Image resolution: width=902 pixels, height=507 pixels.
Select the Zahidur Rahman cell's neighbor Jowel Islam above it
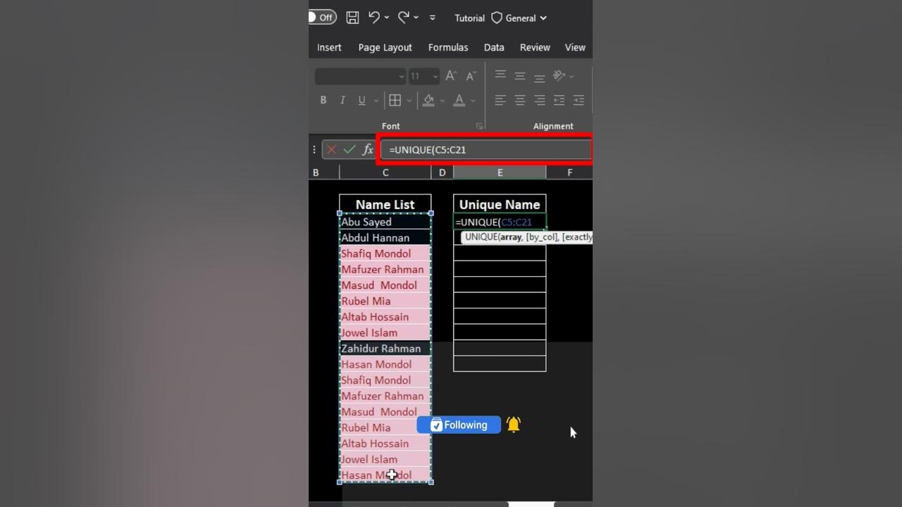(x=385, y=332)
